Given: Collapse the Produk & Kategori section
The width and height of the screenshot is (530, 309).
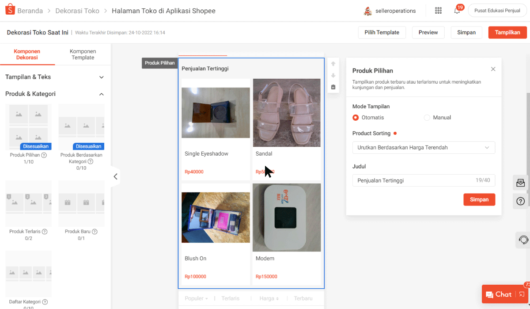Looking at the screenshot, I should [101, 94].
